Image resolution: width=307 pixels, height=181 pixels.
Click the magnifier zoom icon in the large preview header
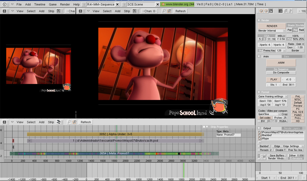(x=164, y=11)
